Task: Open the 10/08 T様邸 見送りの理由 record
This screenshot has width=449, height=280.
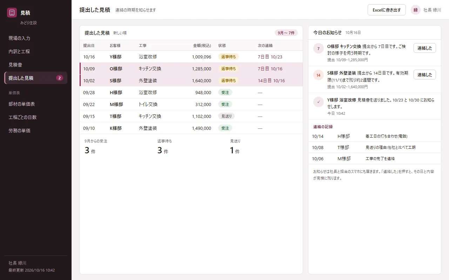Action: (375, 147)
